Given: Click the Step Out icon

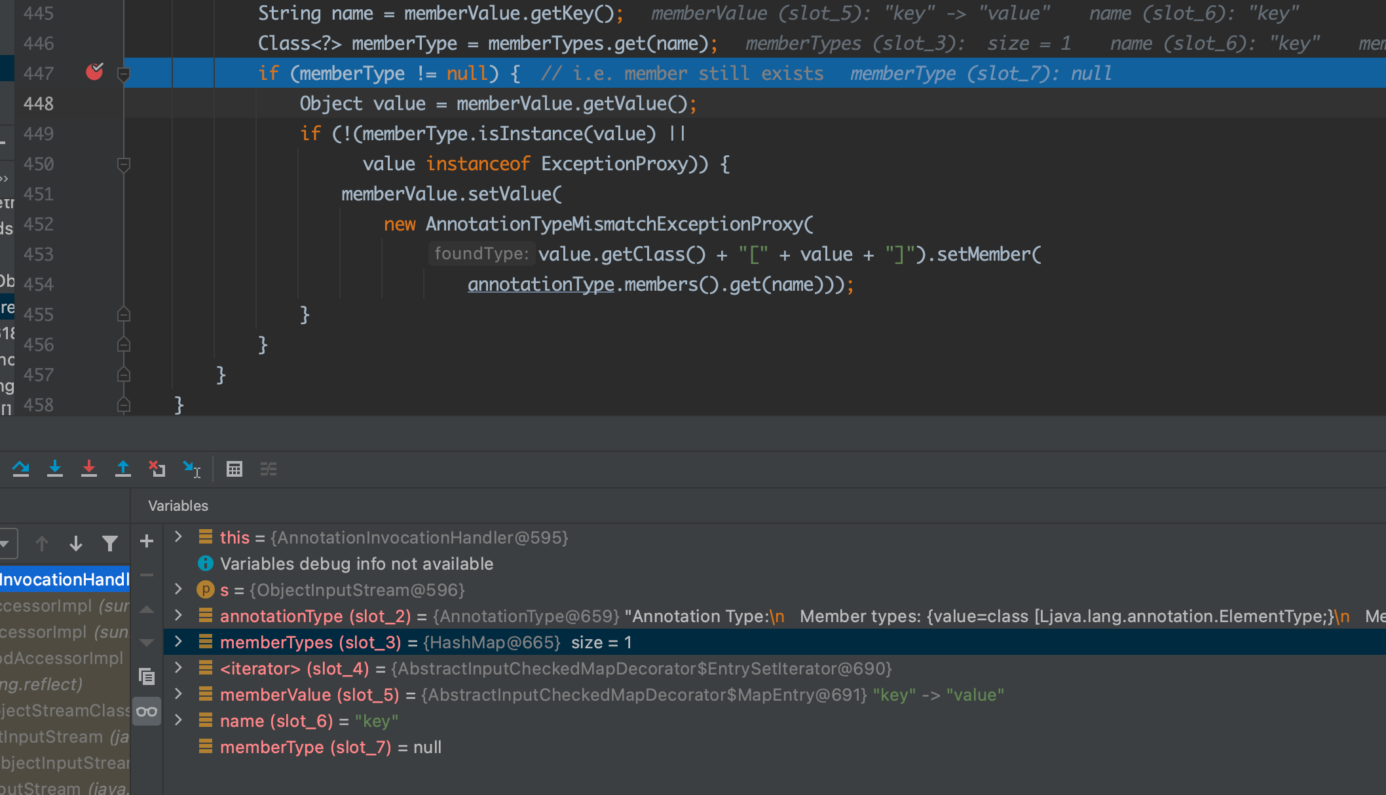Looking at the screenshot, I should (x=123, y=469).
